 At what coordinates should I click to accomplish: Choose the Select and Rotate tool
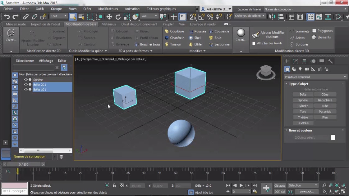[118, 17]
